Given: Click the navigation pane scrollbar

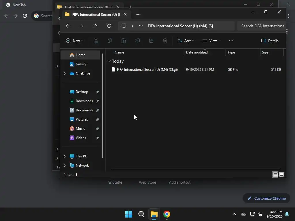Looking at the screenshot, I should [x=103, y=106].
